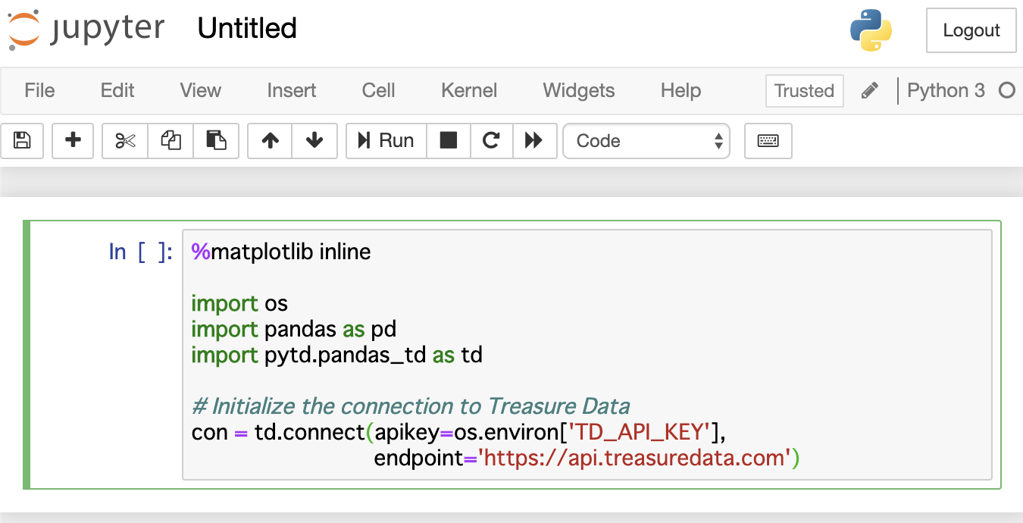Click the Logout button
The image size is (1023, 523).
[971, 31]
